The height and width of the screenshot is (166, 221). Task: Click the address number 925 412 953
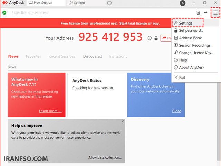pyautogui.click(x=110, y=37)
